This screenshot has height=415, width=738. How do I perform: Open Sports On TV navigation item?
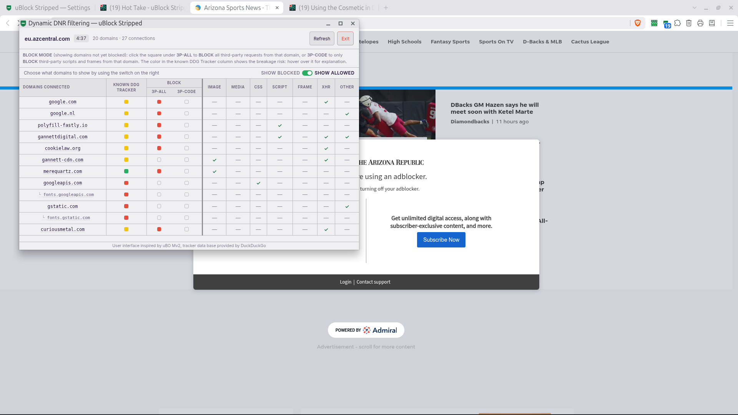coord(496,42)
